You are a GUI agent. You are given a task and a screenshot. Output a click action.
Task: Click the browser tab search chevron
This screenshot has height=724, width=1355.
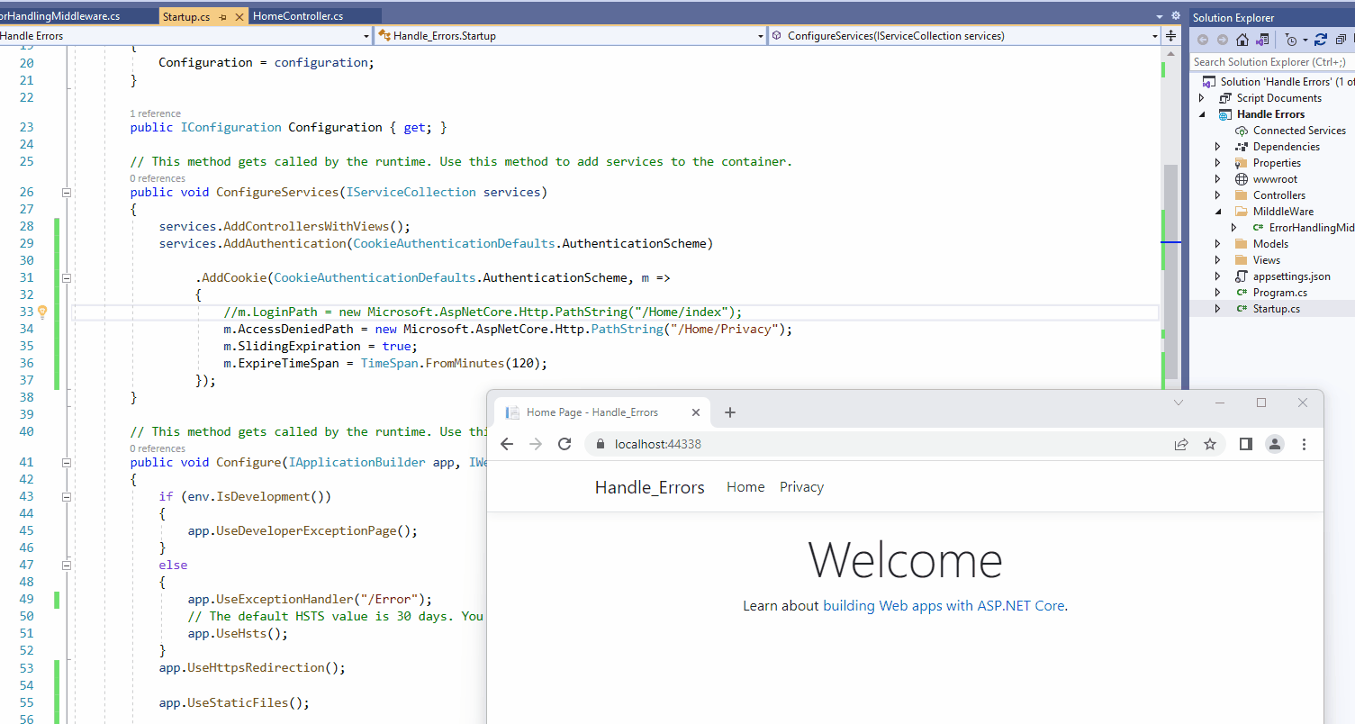tap(1179, 403)
